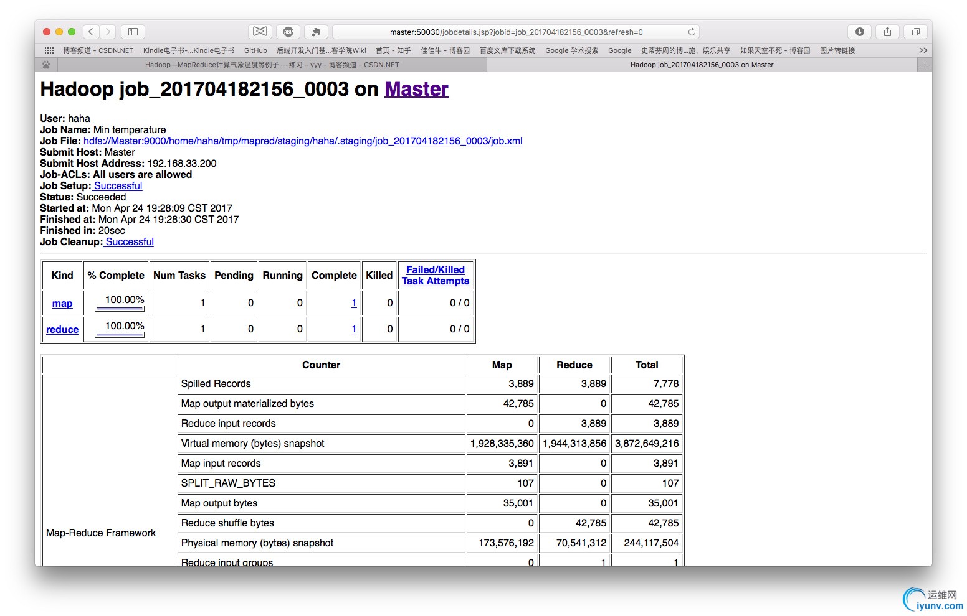Select the Virtual memory (bytes) snapshot label
This screenshot has width=967, height=616.
[252, 444]
